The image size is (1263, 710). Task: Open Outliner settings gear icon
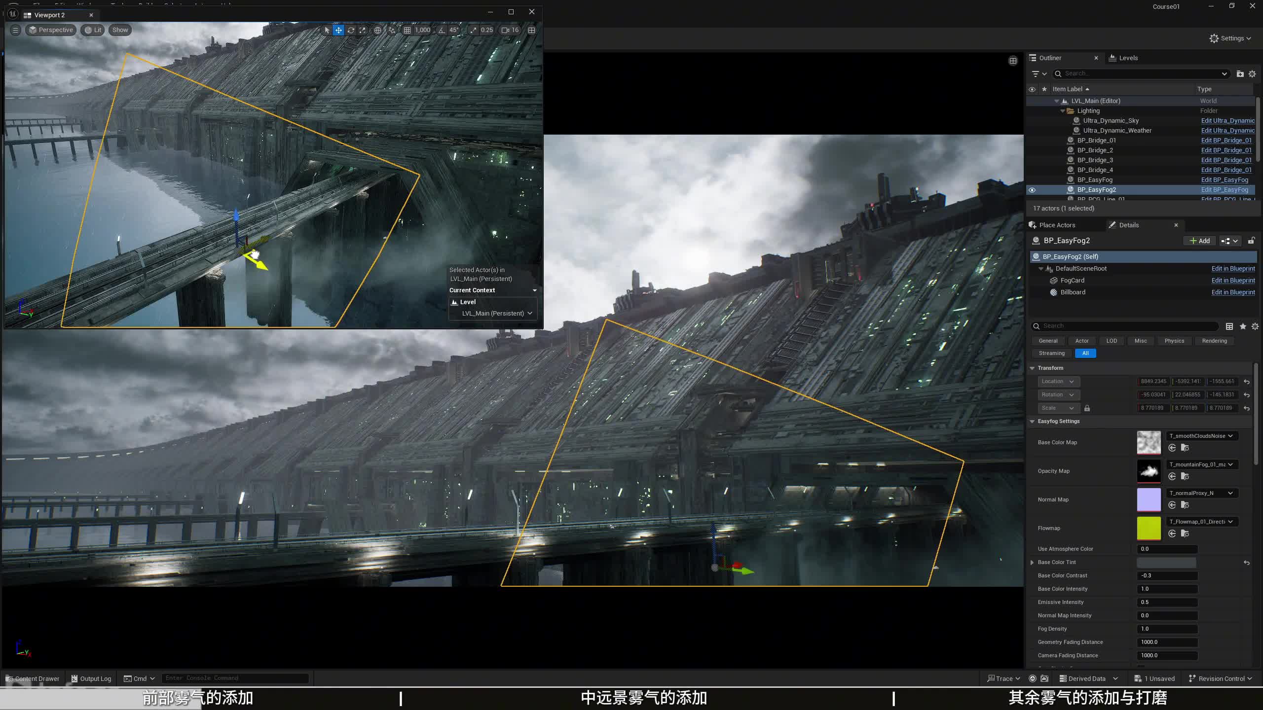(1252, 74)
